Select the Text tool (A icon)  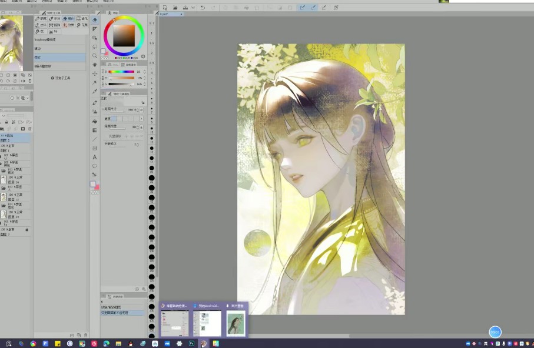click(95, 157)
